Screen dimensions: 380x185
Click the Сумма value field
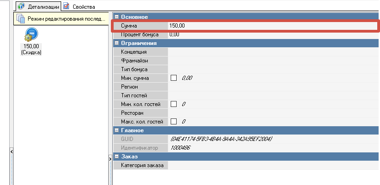(271, 26)
